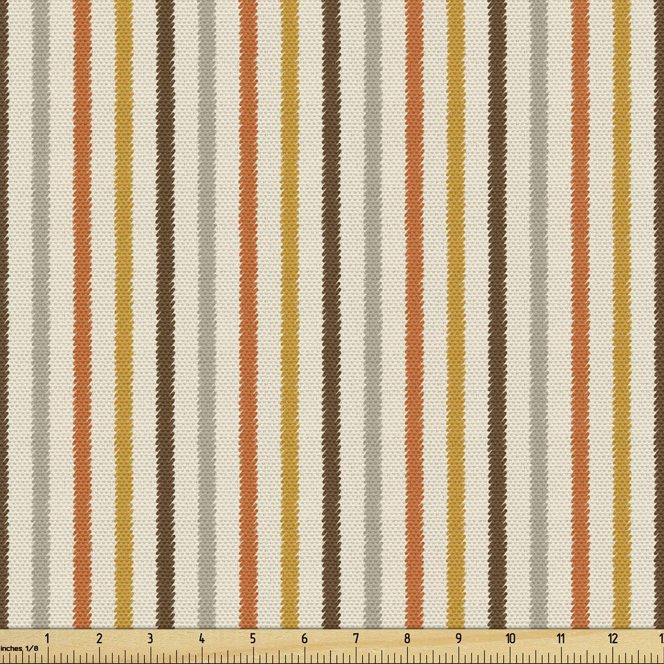Click the number 9 on the ruler
The width and height of the screenshot is (664, 664).
tap(458, 638)
